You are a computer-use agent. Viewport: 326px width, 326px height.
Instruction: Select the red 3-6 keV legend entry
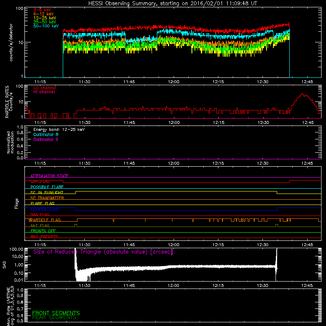coord(42,10)
